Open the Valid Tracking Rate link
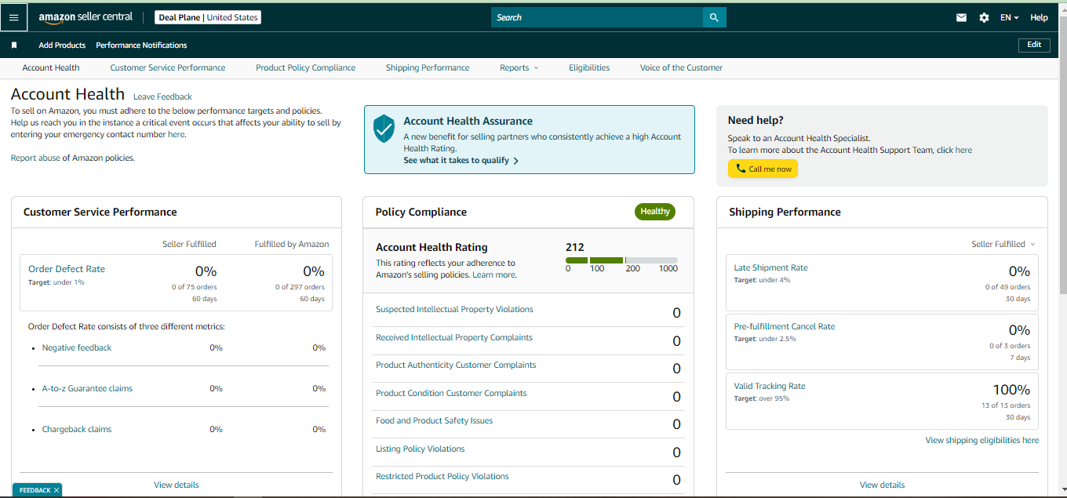The width and height of the screenshot is (1067, 498). point(770,387)
